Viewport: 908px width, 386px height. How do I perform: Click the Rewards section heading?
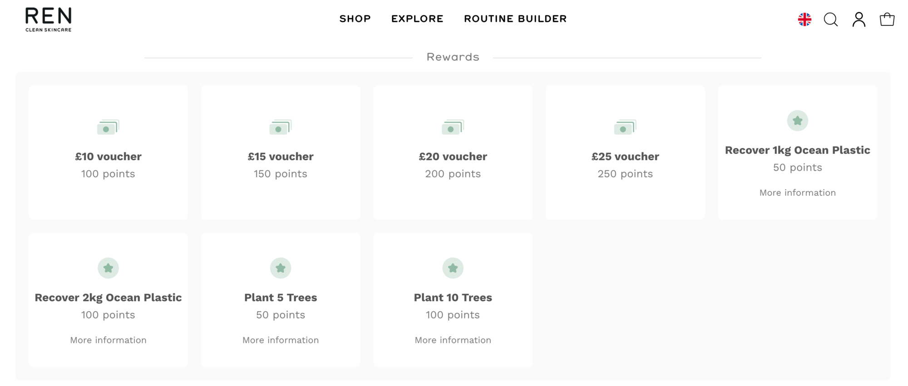coord(453,57)
